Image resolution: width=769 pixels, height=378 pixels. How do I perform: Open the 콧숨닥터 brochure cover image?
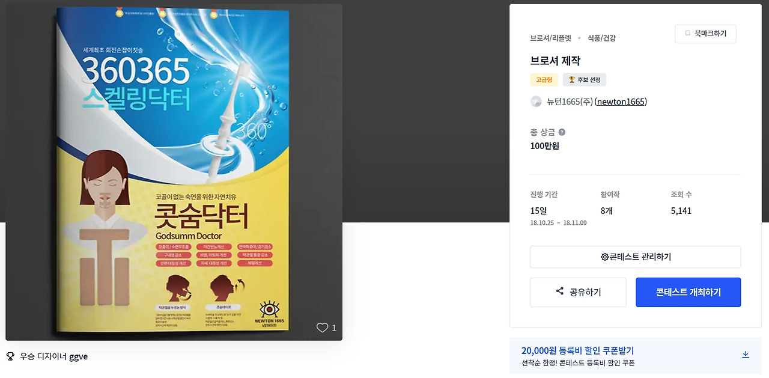pos(174,172)
